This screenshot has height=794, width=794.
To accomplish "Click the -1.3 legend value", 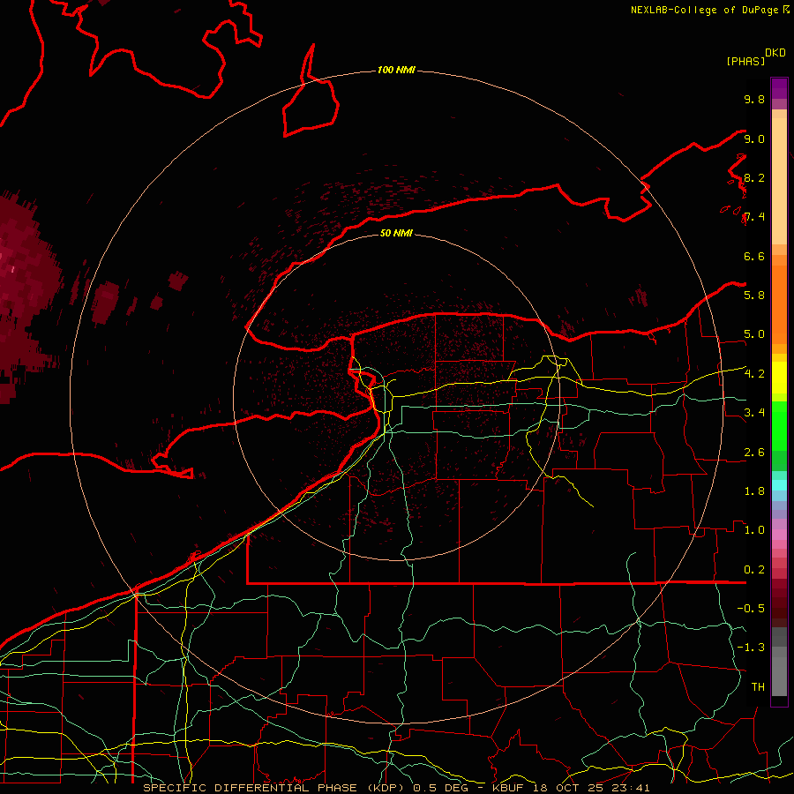I will pyautogui.click(x=751, y=648).
